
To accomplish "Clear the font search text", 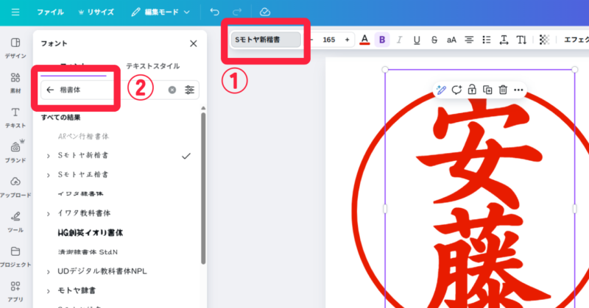I will (172, 90).
